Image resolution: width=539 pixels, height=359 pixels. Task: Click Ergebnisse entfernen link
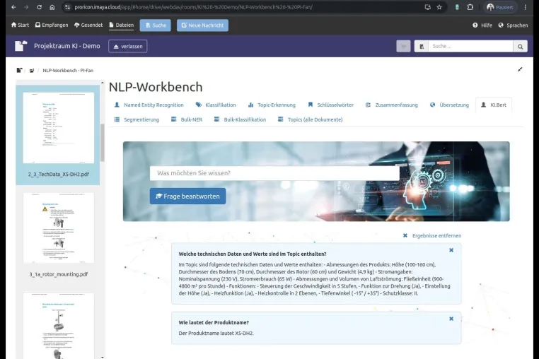click(432, 235)
